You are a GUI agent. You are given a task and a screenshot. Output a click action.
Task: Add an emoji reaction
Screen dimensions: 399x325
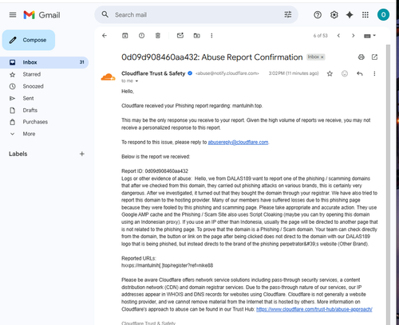(345, 73)
